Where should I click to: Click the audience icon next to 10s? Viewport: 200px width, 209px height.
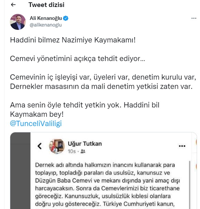tap(83, 151)
